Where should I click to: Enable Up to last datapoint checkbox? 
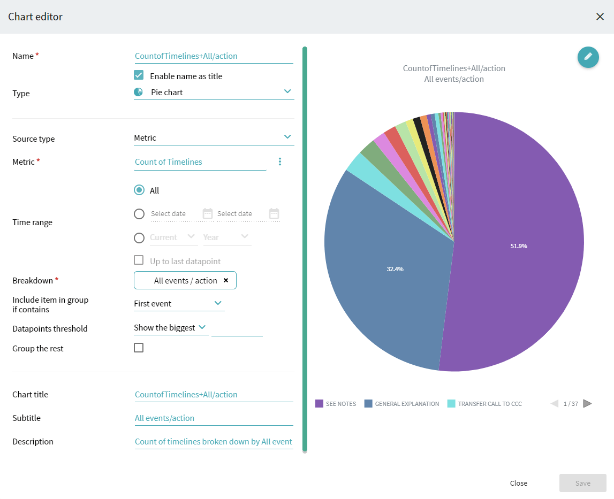139,260
